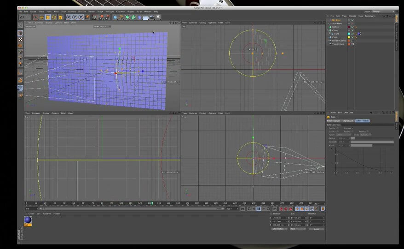Click the red record keyframe button
Image resolution: width=404 pixels, height=249 pixels.
[x=281, y=209]
